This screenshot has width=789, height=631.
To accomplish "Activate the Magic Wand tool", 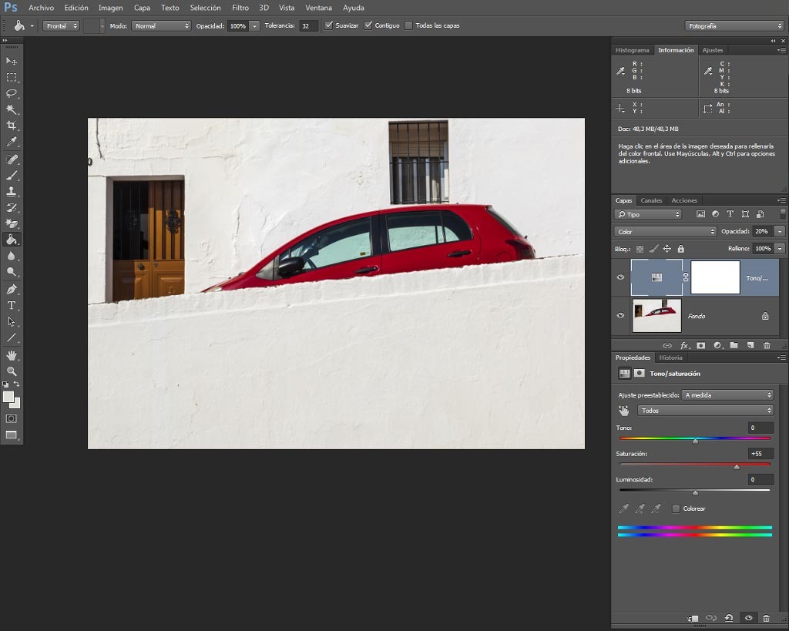I will pyautogui.click(x=12, y=109).
